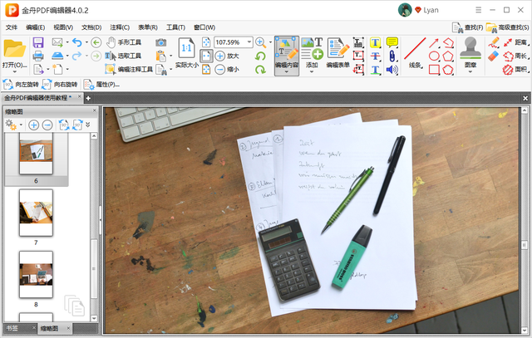This screenshot has height=338, width=532.
Task: Toggle the fit-width page view button
Action: (206, 56)
